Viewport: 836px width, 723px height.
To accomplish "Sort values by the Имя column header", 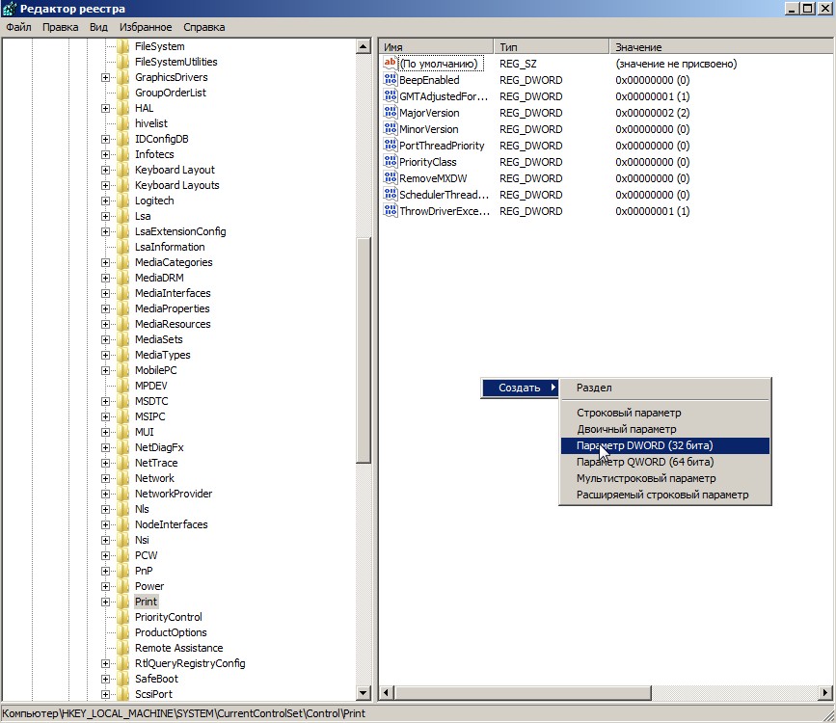I will pyautogui.click(x=436, y=46).
